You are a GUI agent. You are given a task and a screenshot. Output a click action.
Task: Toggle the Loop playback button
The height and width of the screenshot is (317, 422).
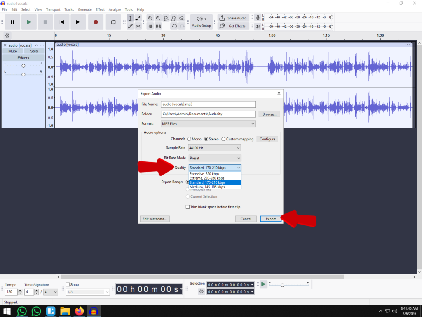pos(113,22)
